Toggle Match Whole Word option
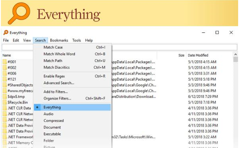This screenshot has width=239, height=148. (72, 54)
